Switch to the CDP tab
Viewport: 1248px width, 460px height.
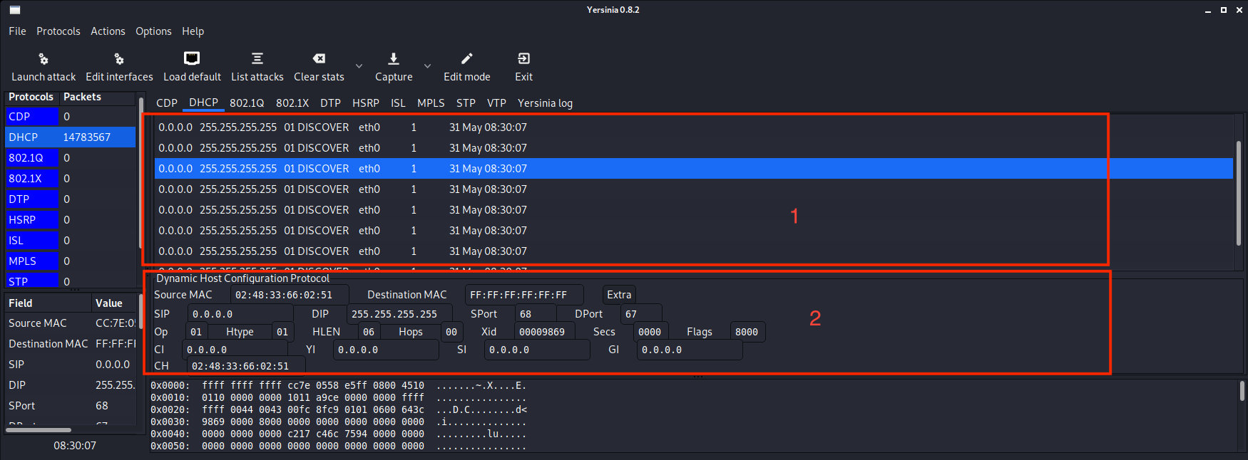167,103
